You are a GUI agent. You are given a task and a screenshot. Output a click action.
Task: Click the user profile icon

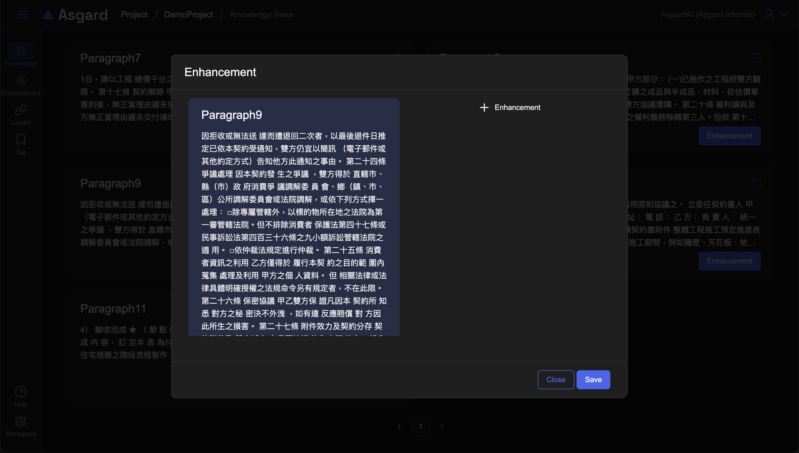coord(769,15)
